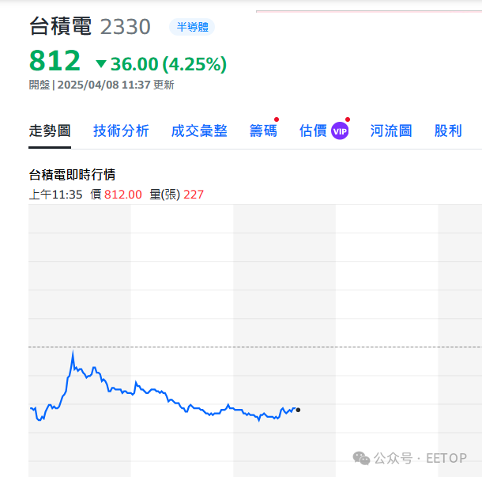The width and height of the screenshot is (482, 477).
Task: Click the red volume value 227
Action: pyautogui.click(x=194, y=195)
